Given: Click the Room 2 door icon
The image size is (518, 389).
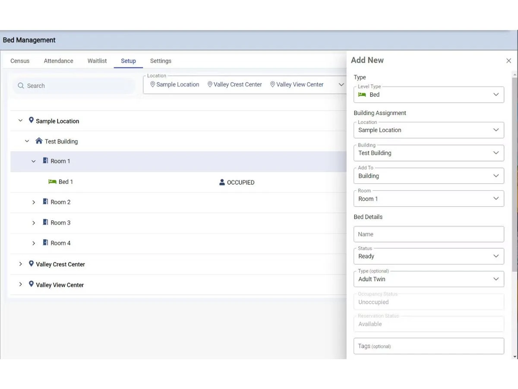Looking at the screenshot, I should click(45, 202).
